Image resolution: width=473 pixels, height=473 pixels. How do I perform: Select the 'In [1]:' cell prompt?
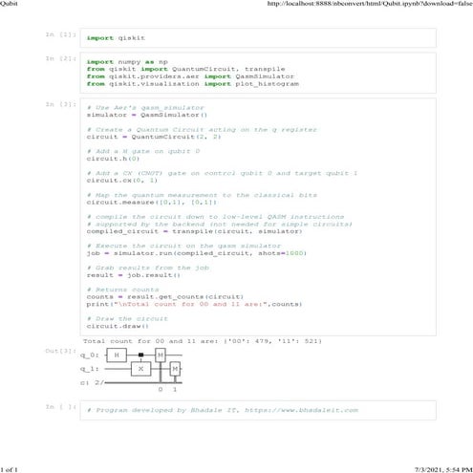[60, 34]
